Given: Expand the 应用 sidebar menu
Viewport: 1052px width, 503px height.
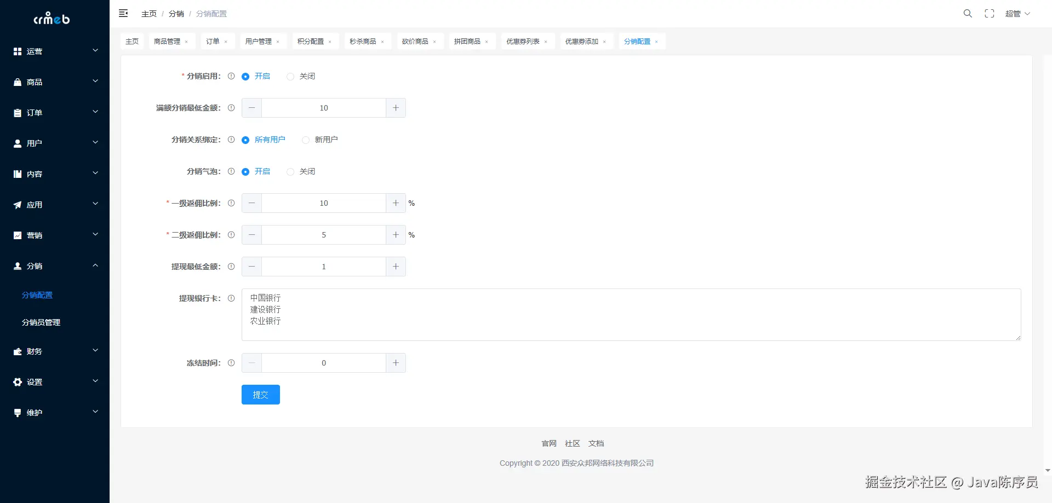Looking at the screenshot, I should click(x=55, y=204).
